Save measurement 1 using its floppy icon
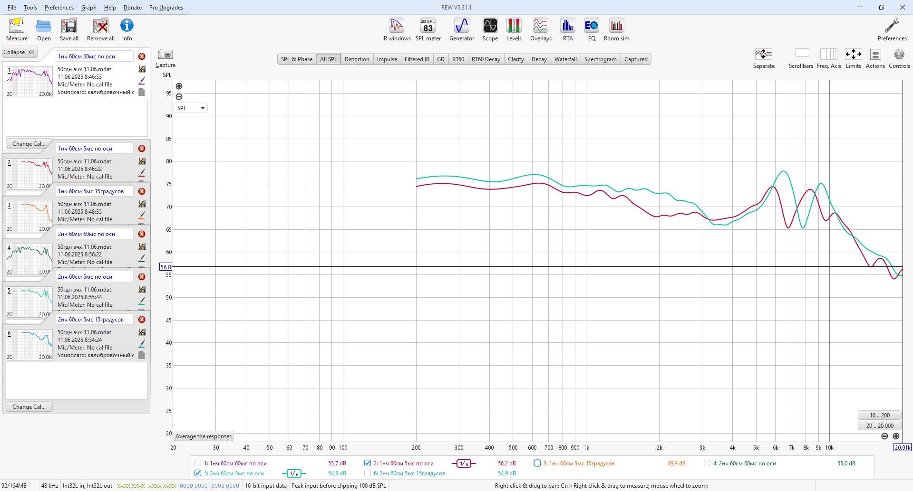Image resolution: width=913 pixels, height=491 pixels. tap(142, 69)
